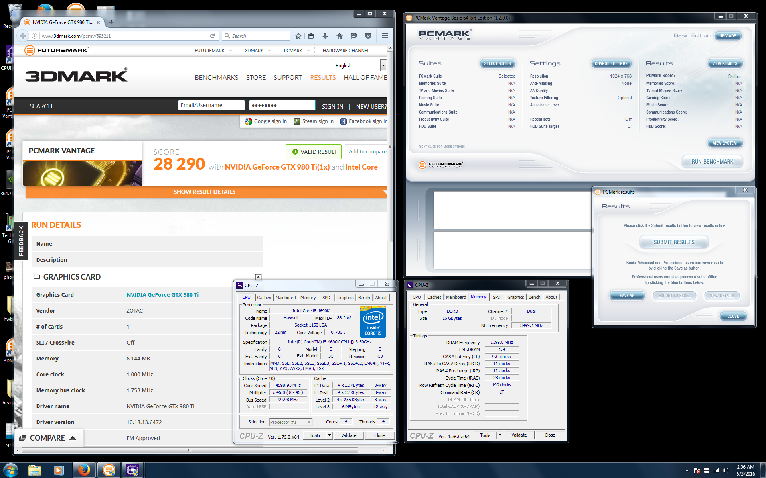Open Firefox downloads arrow icon
766x478 pixels.
(x=325, y=36)
